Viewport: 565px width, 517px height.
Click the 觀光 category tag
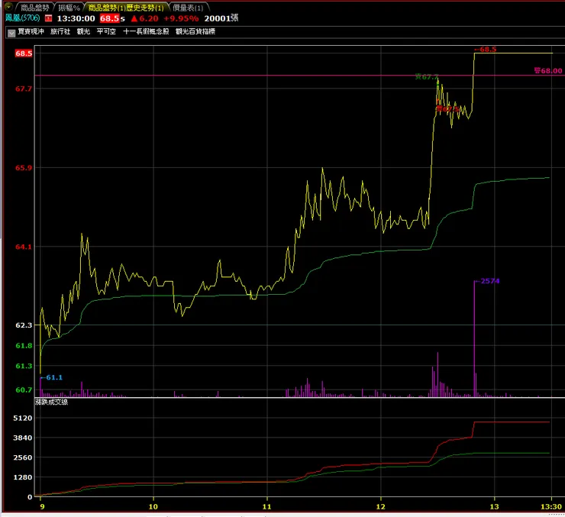click(83, 31)
